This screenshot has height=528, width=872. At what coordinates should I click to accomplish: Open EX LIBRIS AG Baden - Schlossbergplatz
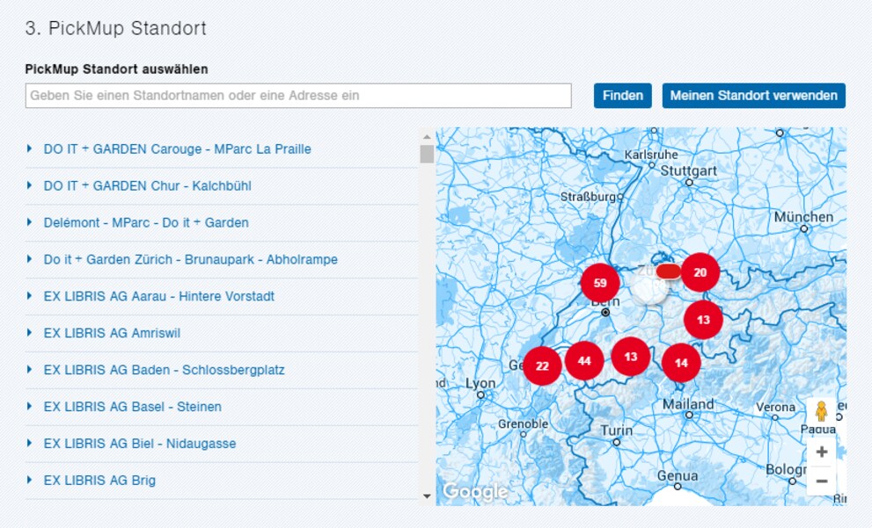pyautogui.click(x=164, y=370)
